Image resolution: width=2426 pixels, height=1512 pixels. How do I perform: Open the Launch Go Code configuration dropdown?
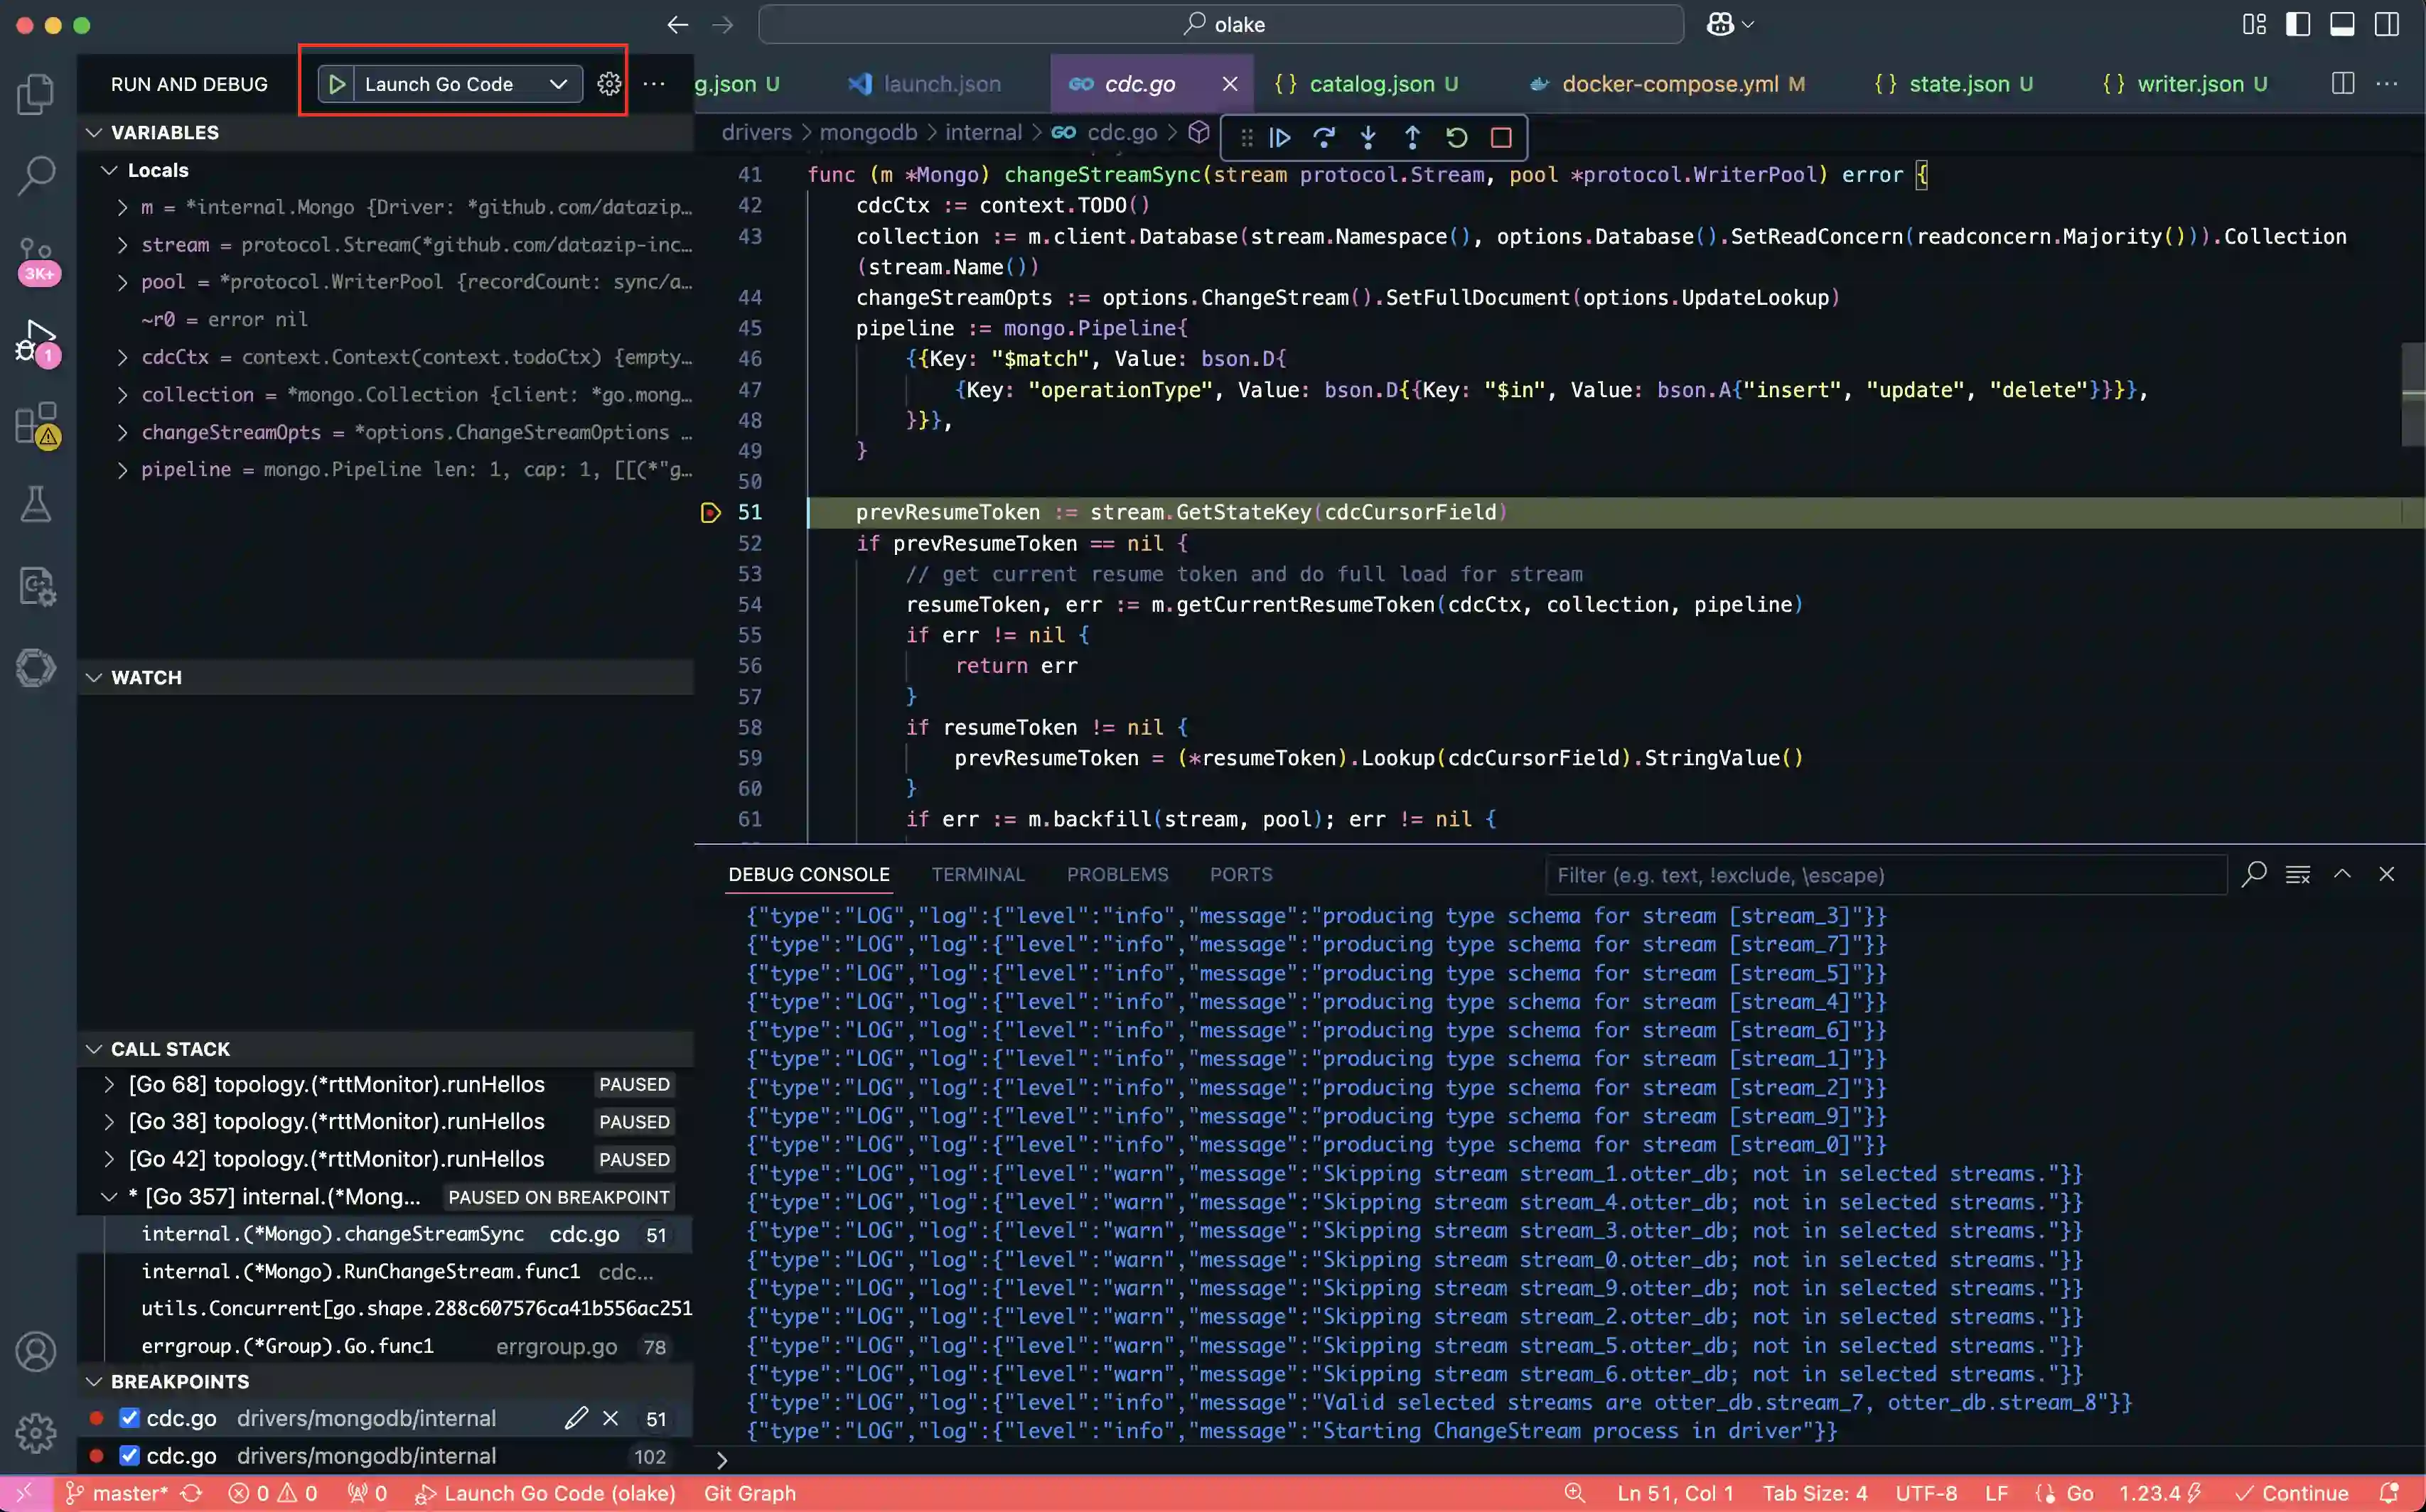coord(558,84)
